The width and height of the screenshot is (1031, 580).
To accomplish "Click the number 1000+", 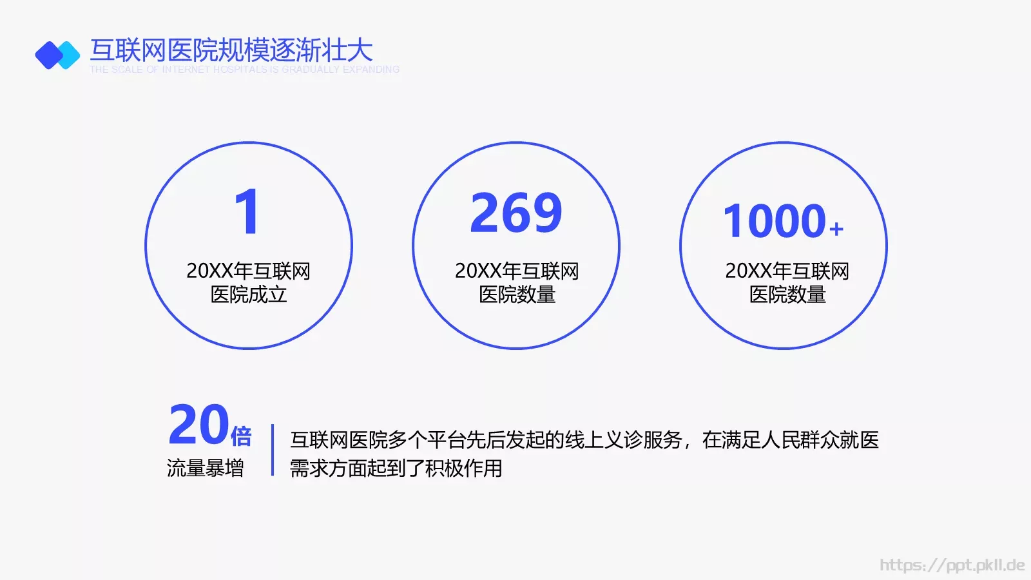I will tap(784, 221).
